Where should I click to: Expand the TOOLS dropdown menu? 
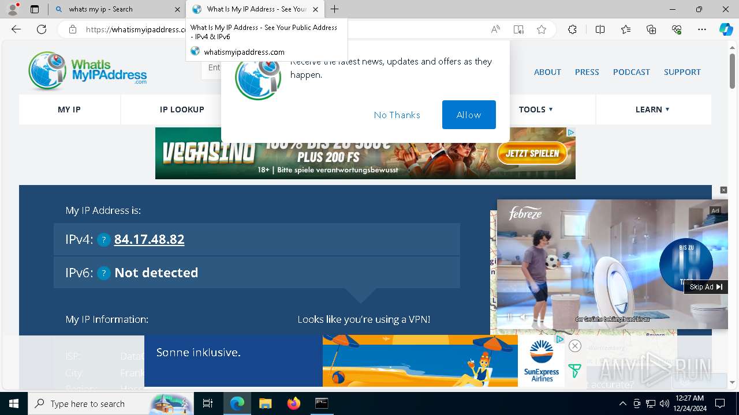point(536,110)
